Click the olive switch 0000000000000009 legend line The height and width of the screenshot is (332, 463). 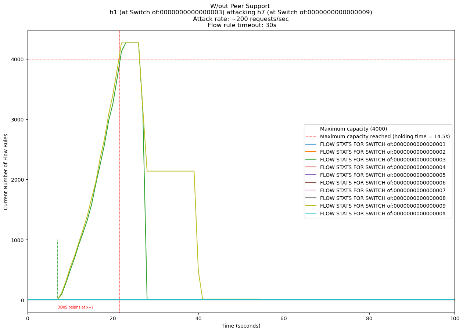[312, 205]
